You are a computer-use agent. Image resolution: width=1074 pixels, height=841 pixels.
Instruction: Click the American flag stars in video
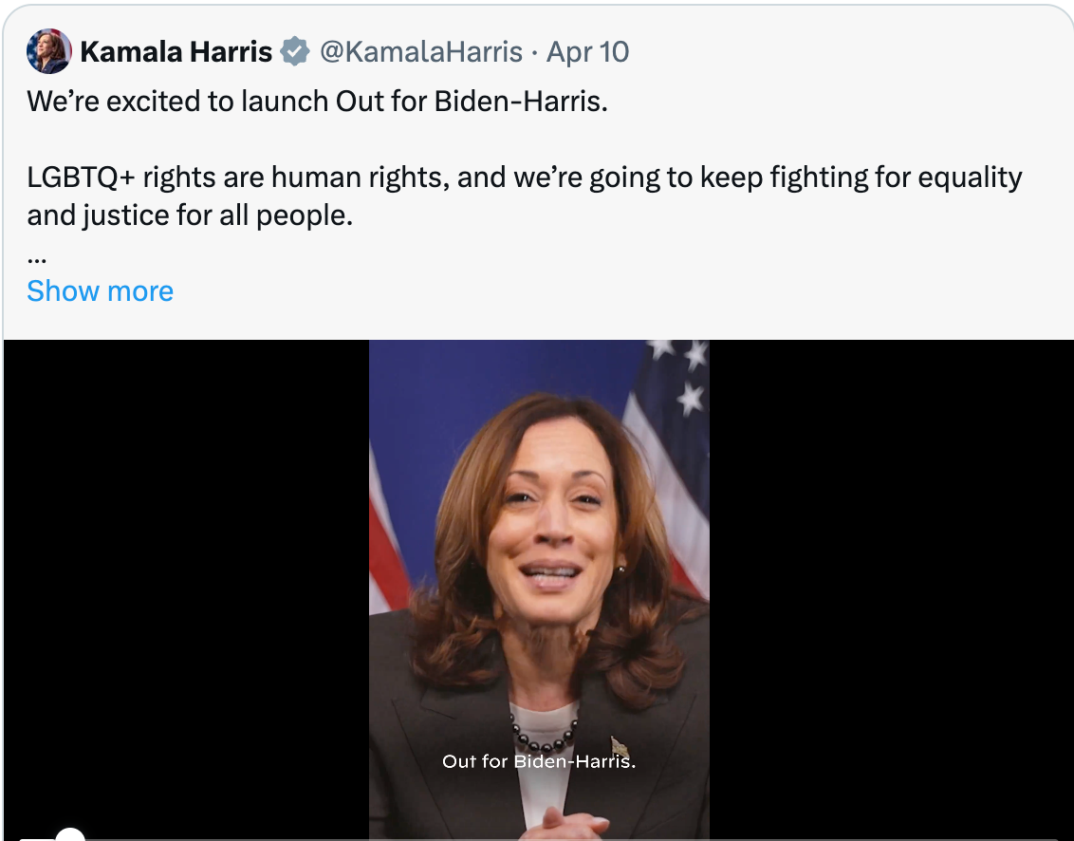685,375
